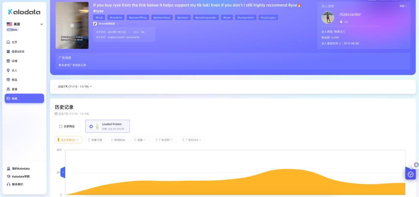Click the info icon beside 达人首发时间

click(340, 43)
